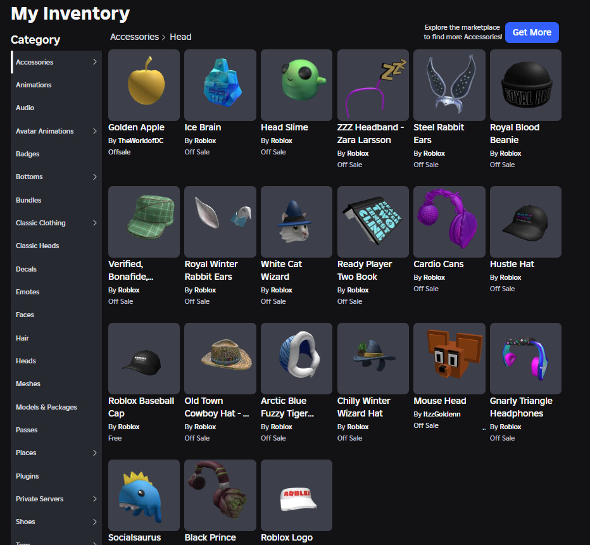This screenshot has width=590, height=545.
Task: Open Ready Player Two Book image
Action: click(373, 222)
